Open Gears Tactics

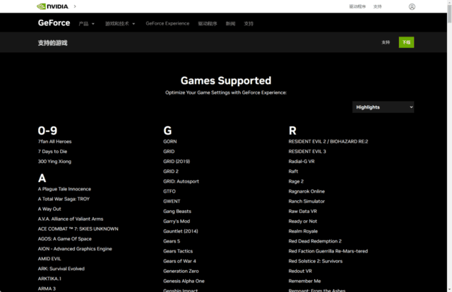tap(178, 251)
